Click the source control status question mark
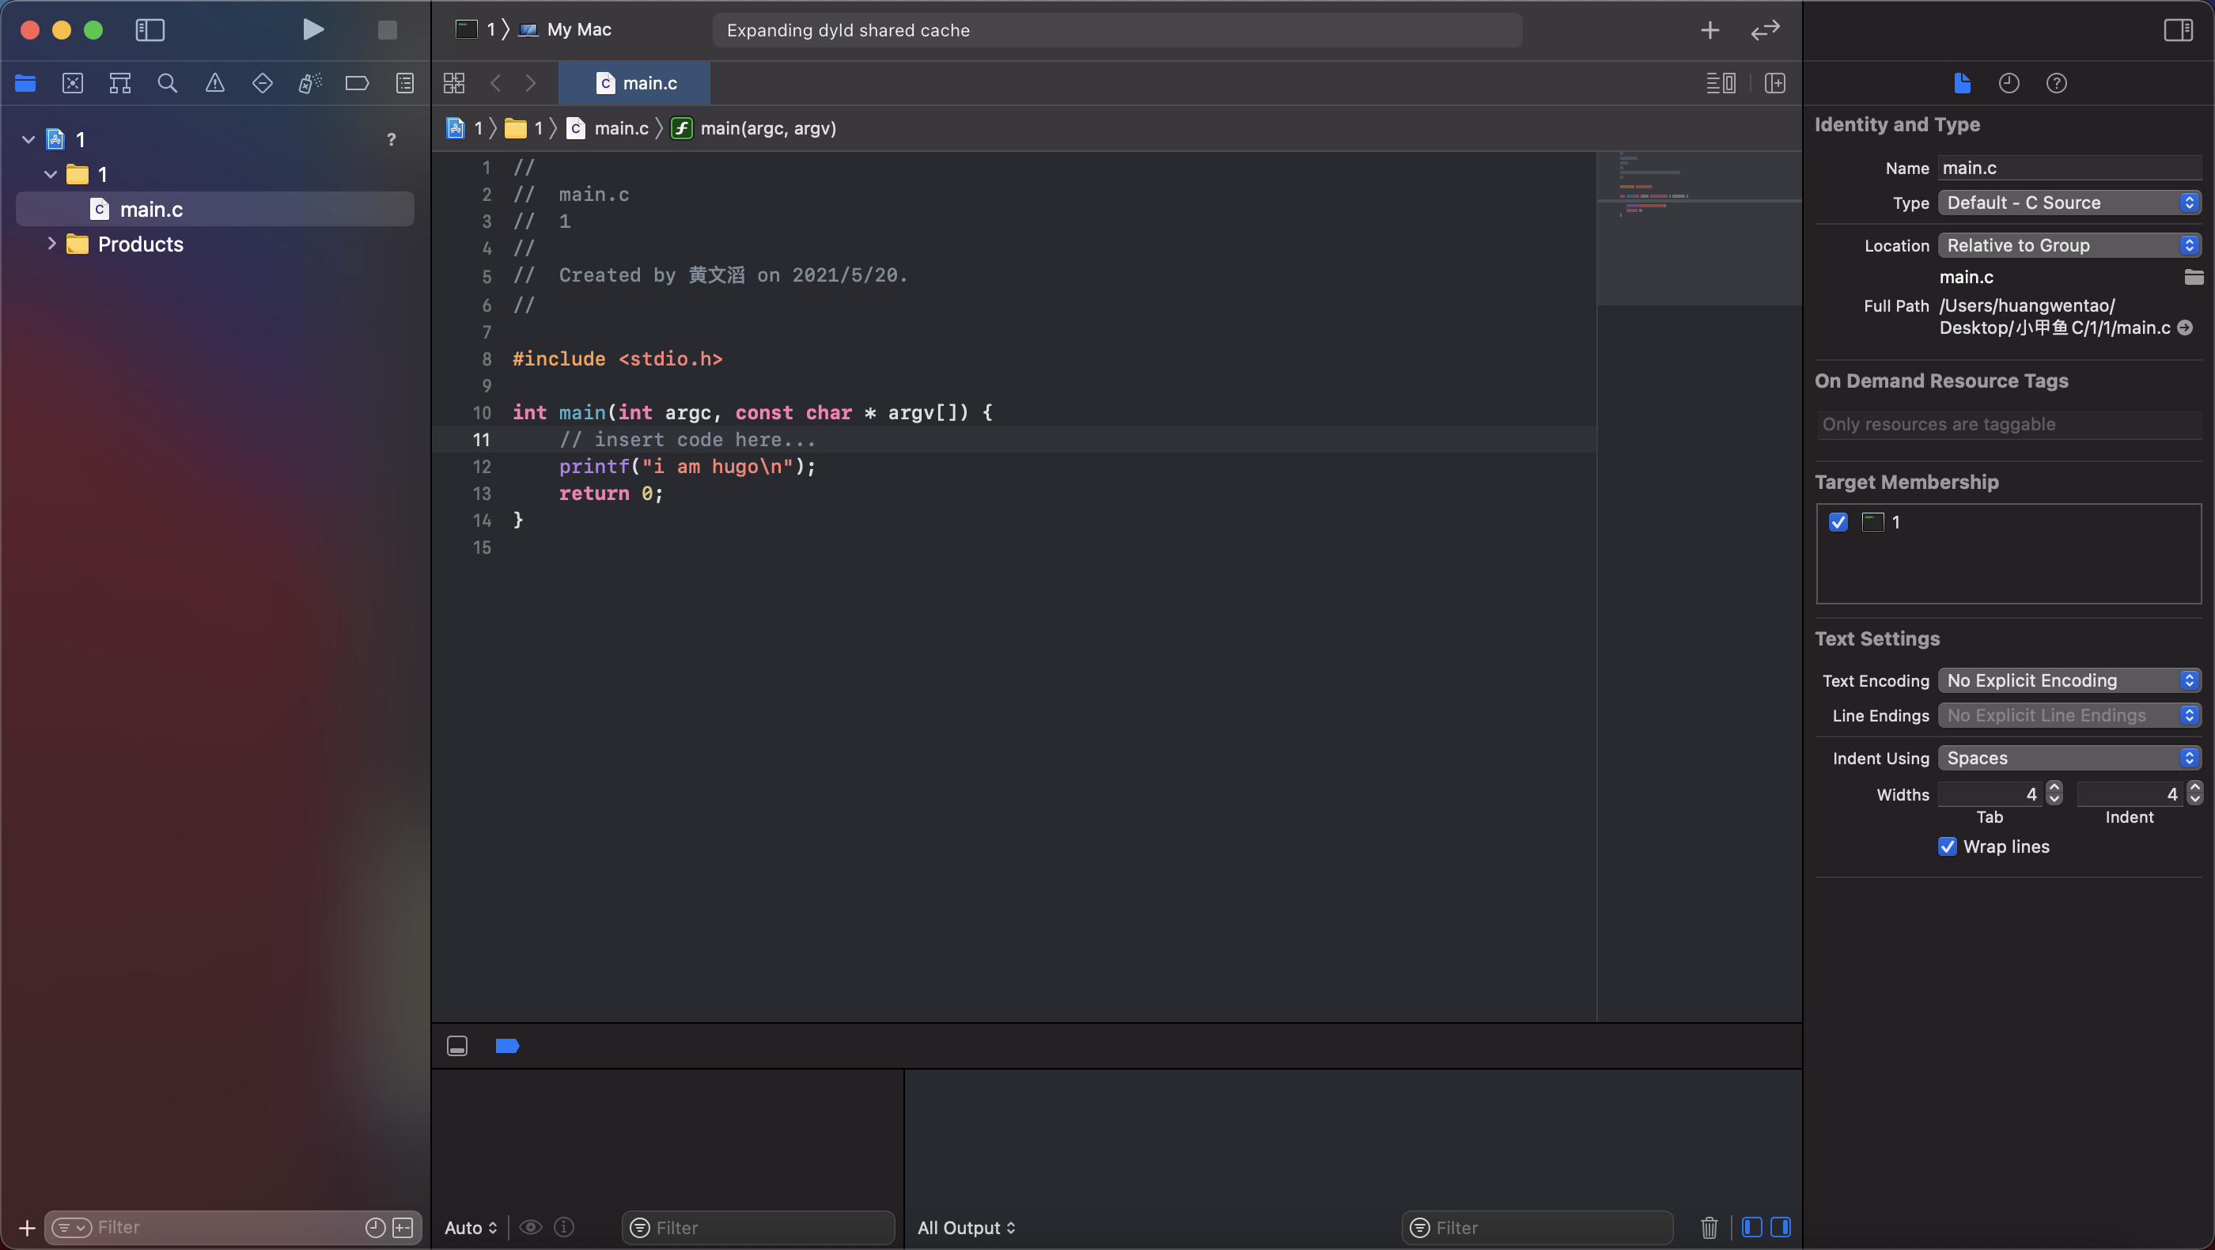2215x1250 pixels. point(392,139)
